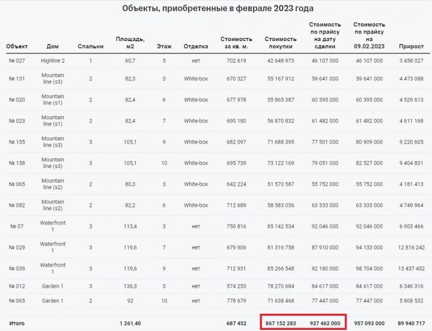Image resolution: width=432 pixels, height=331 pixels.
Task: Click price per sq. m. '574 253'
Action: click(237, 286)
